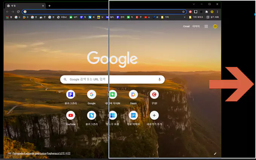Open the YouTube shortcut tile
This screenshot has width=256, height=160.
pyautogui.click(x=70, y=118)
